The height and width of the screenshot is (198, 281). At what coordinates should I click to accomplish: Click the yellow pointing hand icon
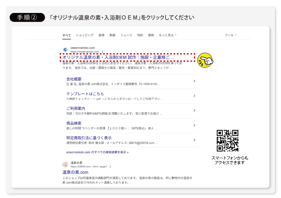coord(205,60)
